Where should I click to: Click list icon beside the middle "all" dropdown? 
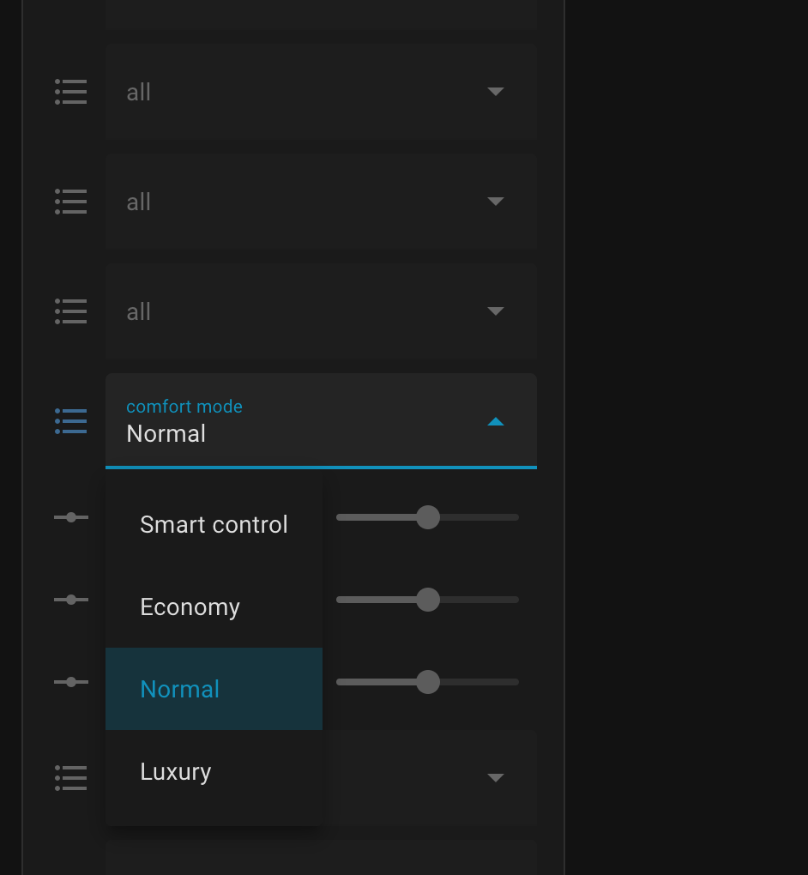click(x=70, y=202)
